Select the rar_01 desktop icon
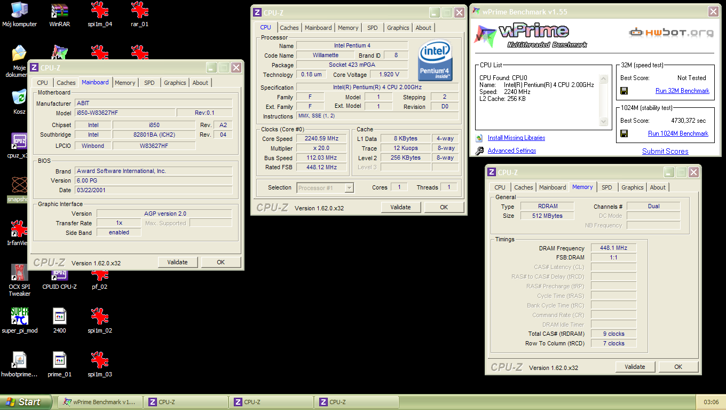 coord(139,14)
